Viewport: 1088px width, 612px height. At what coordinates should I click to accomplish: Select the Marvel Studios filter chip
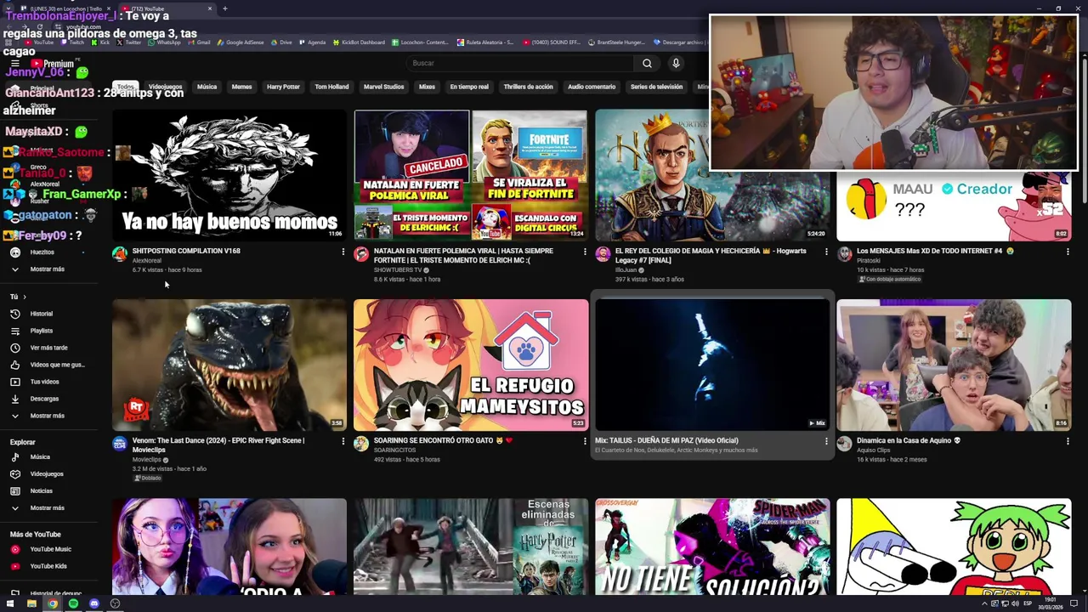click(x=383, y=87)
